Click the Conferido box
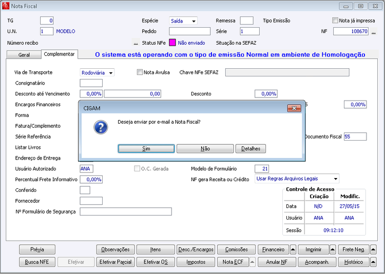 pos(85,190)
